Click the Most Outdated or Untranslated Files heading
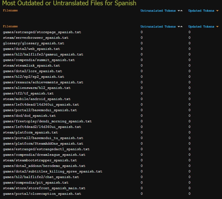 (69, 3)
